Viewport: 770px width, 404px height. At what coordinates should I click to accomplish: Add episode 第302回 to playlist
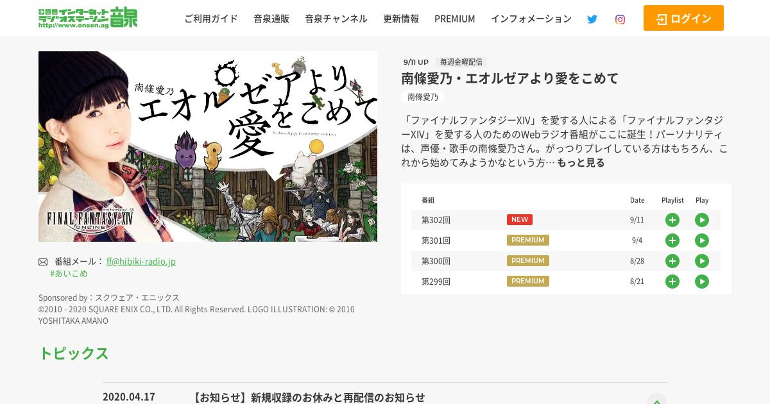pyautogui.click(x=672, y=220)
